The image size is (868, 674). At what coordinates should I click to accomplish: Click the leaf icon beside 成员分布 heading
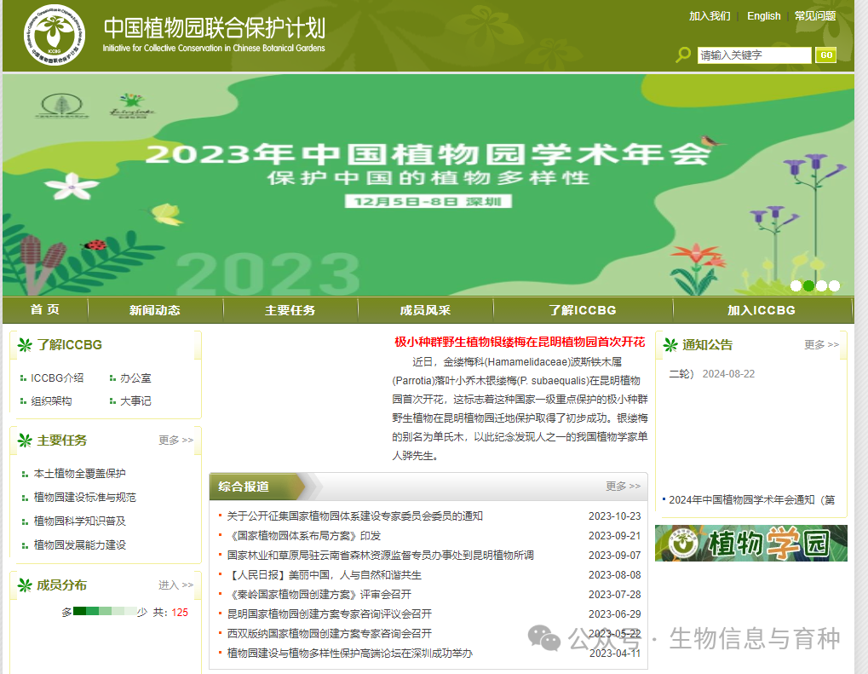[26, 585]
